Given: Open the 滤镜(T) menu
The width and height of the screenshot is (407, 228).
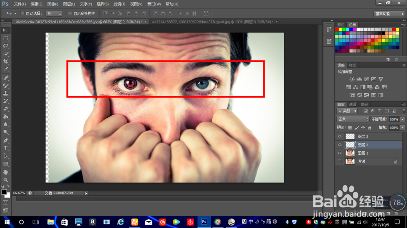Looking at the screenshot, I should (x=119, y=4).
